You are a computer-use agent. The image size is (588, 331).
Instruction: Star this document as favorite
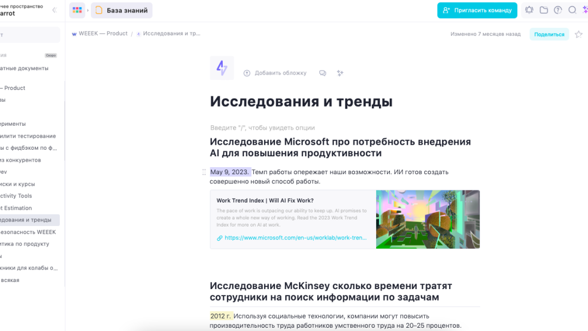click(x=578, y=34)
